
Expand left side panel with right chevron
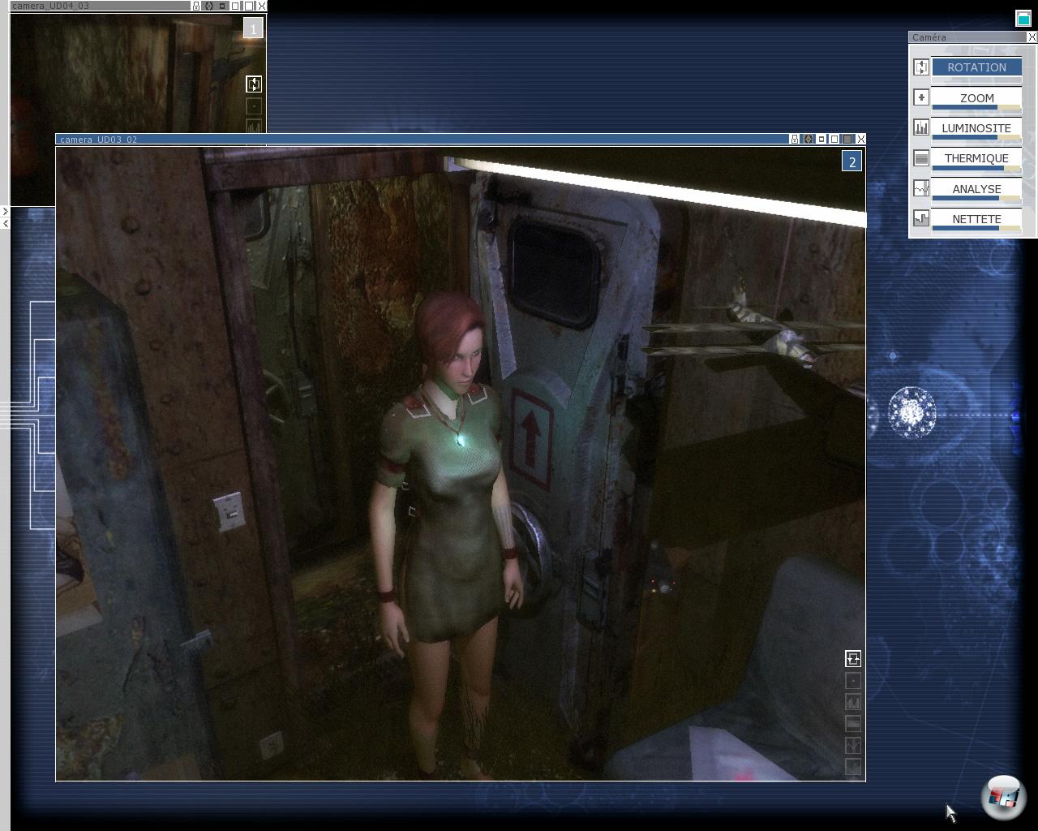pyautogui.click(x=5, y=212)
